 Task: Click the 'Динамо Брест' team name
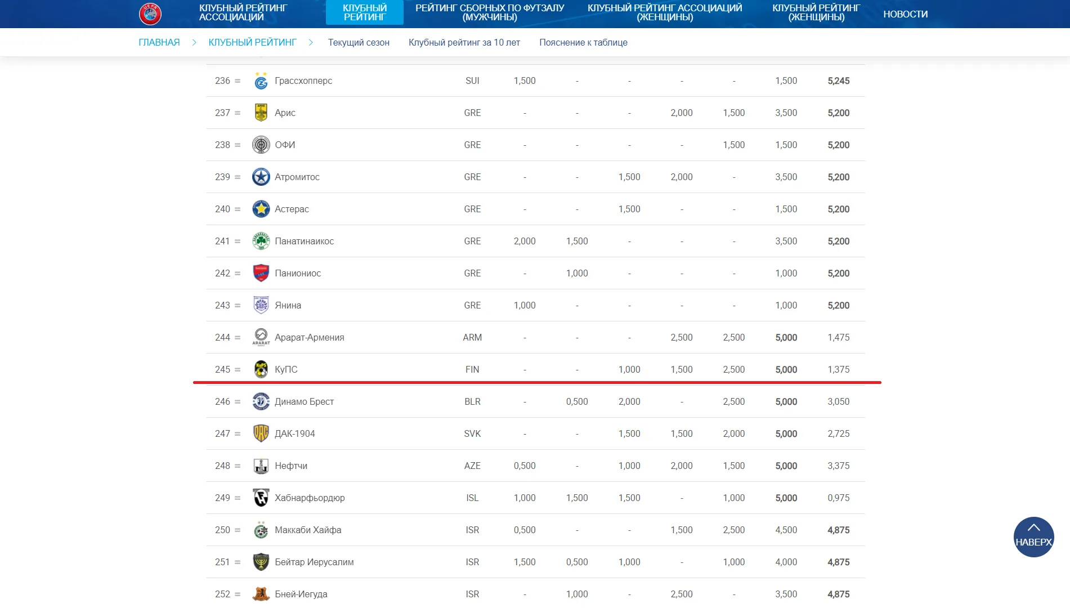(x=304, y=401)
